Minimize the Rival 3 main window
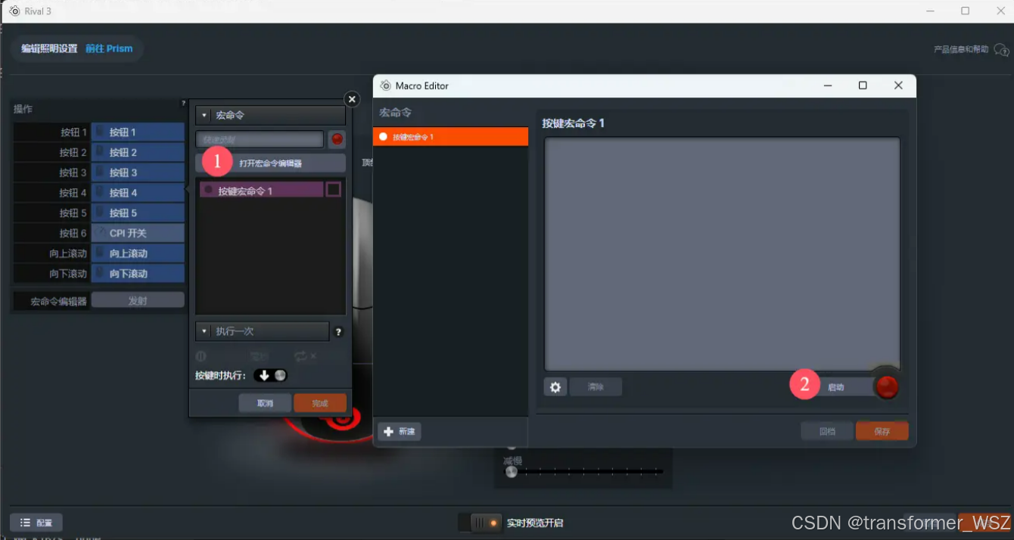Image resolution: width=1014 pixels, height=540 pixels. (930, 11)
